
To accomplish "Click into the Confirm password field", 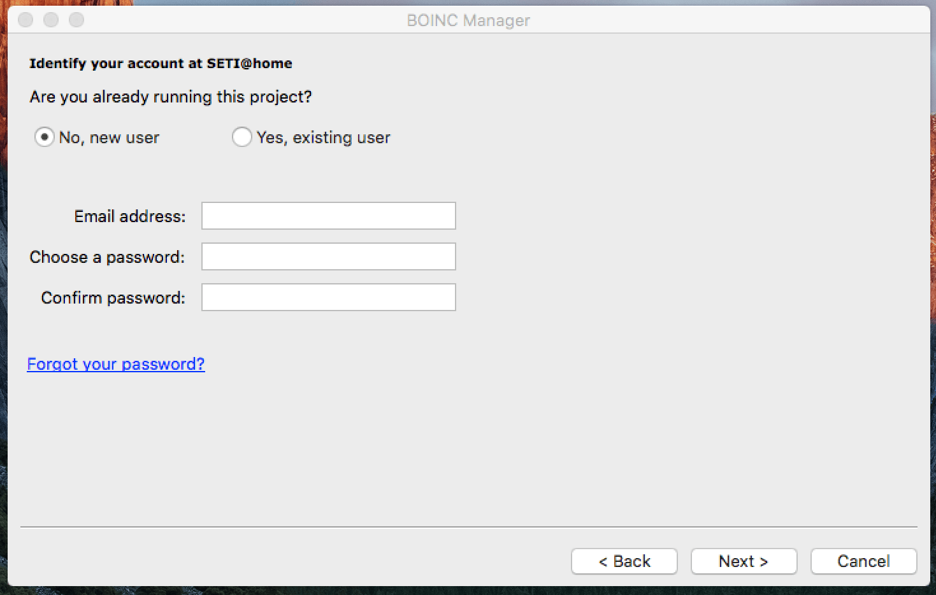I will [329, 297].
